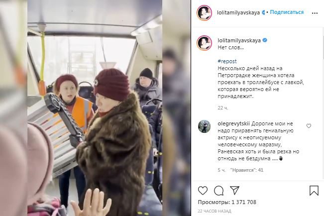Open the olegrevytskii username link

point(234,123)
